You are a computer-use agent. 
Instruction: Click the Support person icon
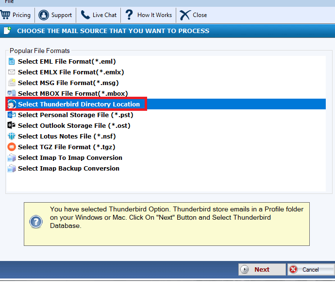tap(44, 15)
